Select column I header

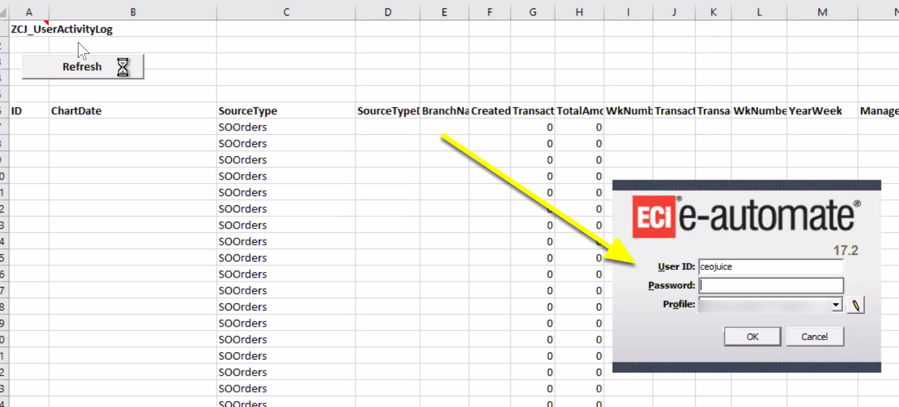[628, 12]
